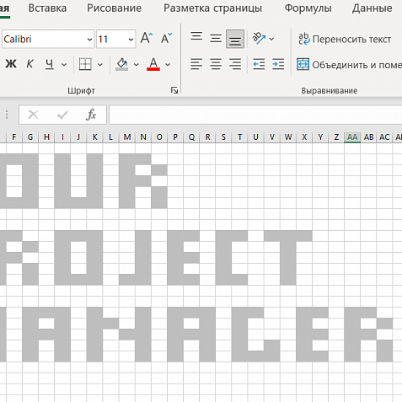Select column T header

(x=239, y=137)
